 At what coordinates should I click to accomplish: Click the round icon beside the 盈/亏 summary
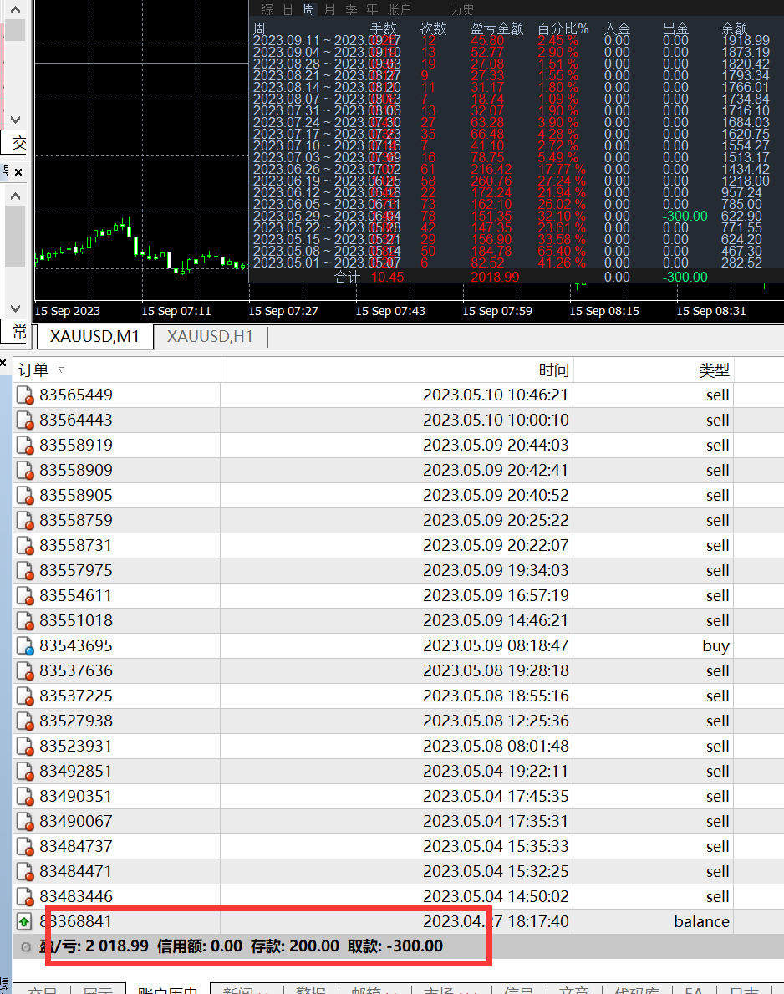click(25, 947)
